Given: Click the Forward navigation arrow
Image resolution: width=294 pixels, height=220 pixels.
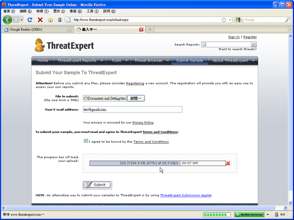Looking at the screenshot, I should point(16,20).
